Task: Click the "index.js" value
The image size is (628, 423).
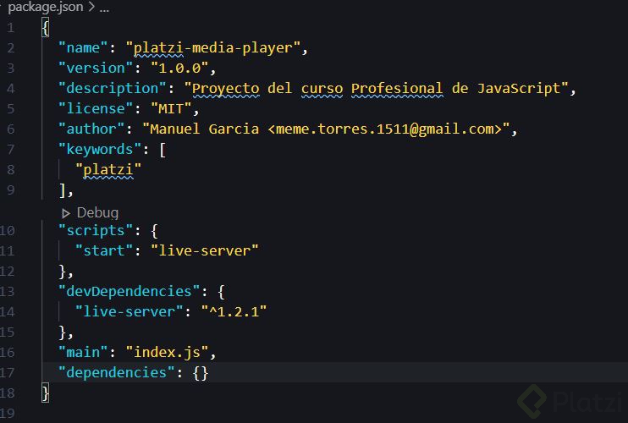Action: tap(167, 352)
